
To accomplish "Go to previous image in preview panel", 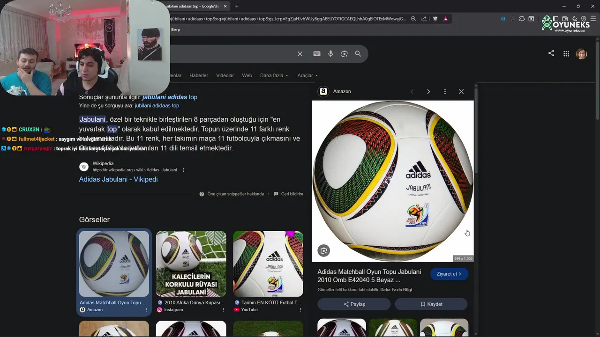I will tap(412, 92).
